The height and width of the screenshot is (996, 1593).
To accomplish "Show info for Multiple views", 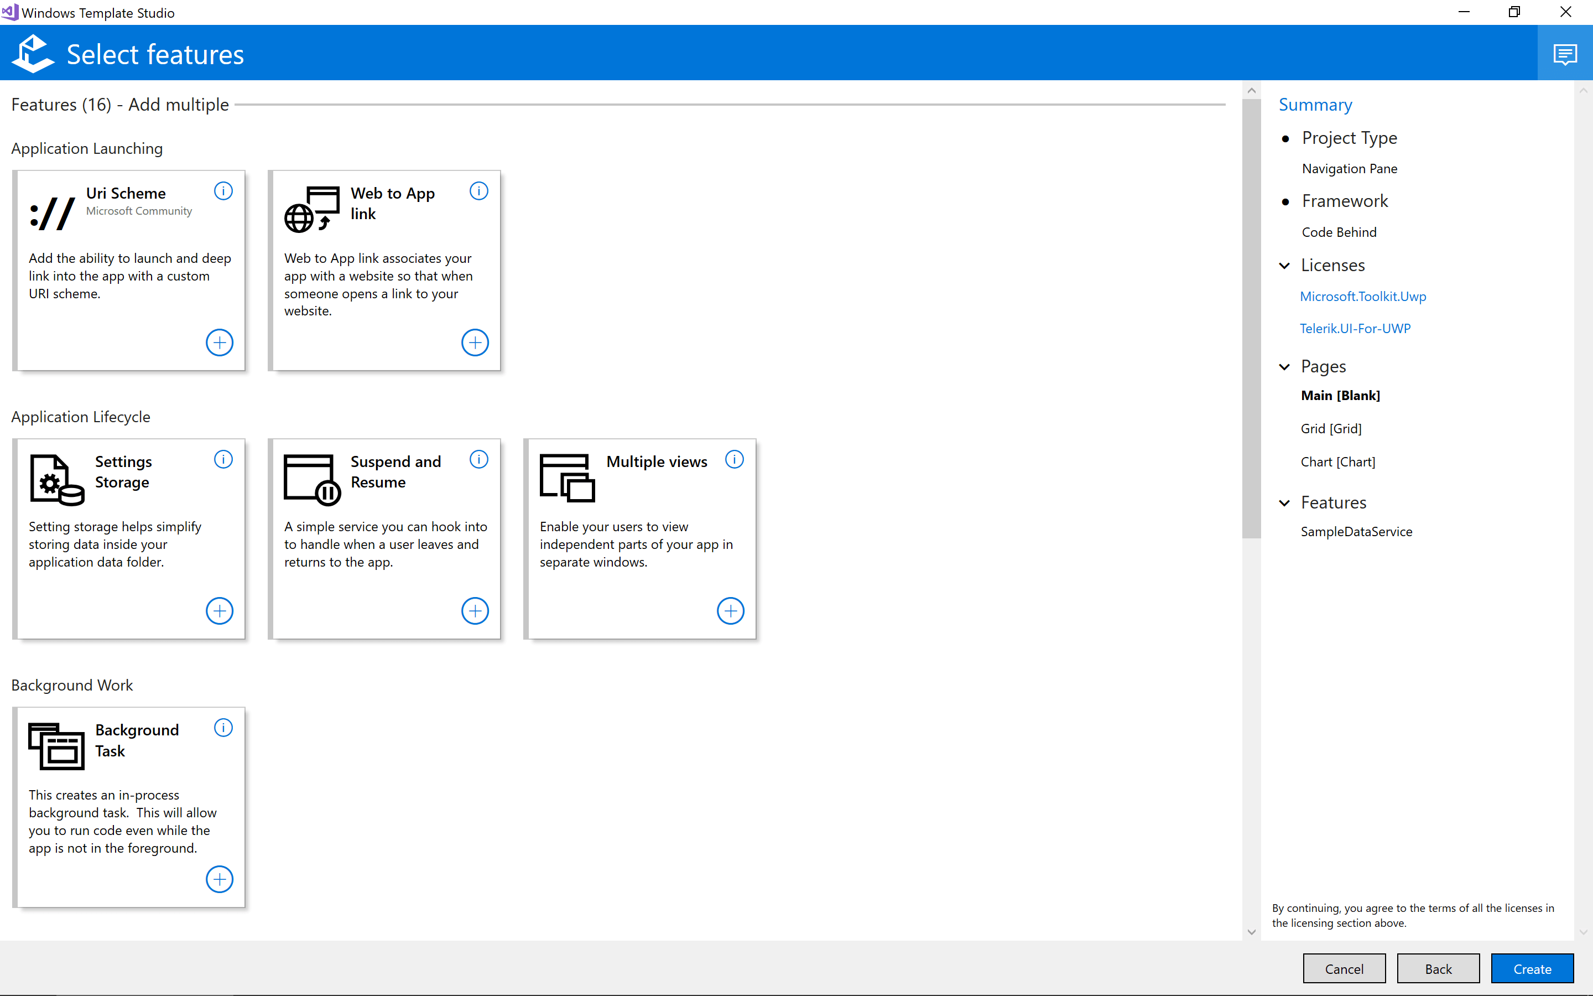I will point(734,459).
